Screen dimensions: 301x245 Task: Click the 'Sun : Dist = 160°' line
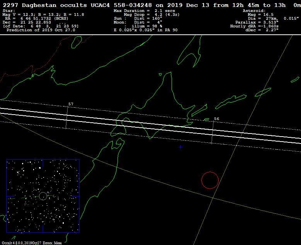tap(138, 19)
